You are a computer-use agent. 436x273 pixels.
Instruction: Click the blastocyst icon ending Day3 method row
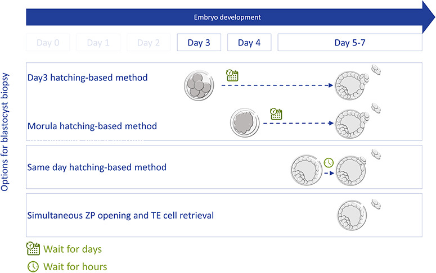352,86
